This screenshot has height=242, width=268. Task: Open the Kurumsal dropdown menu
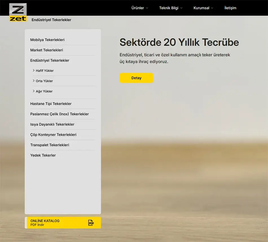click(203, 8)
